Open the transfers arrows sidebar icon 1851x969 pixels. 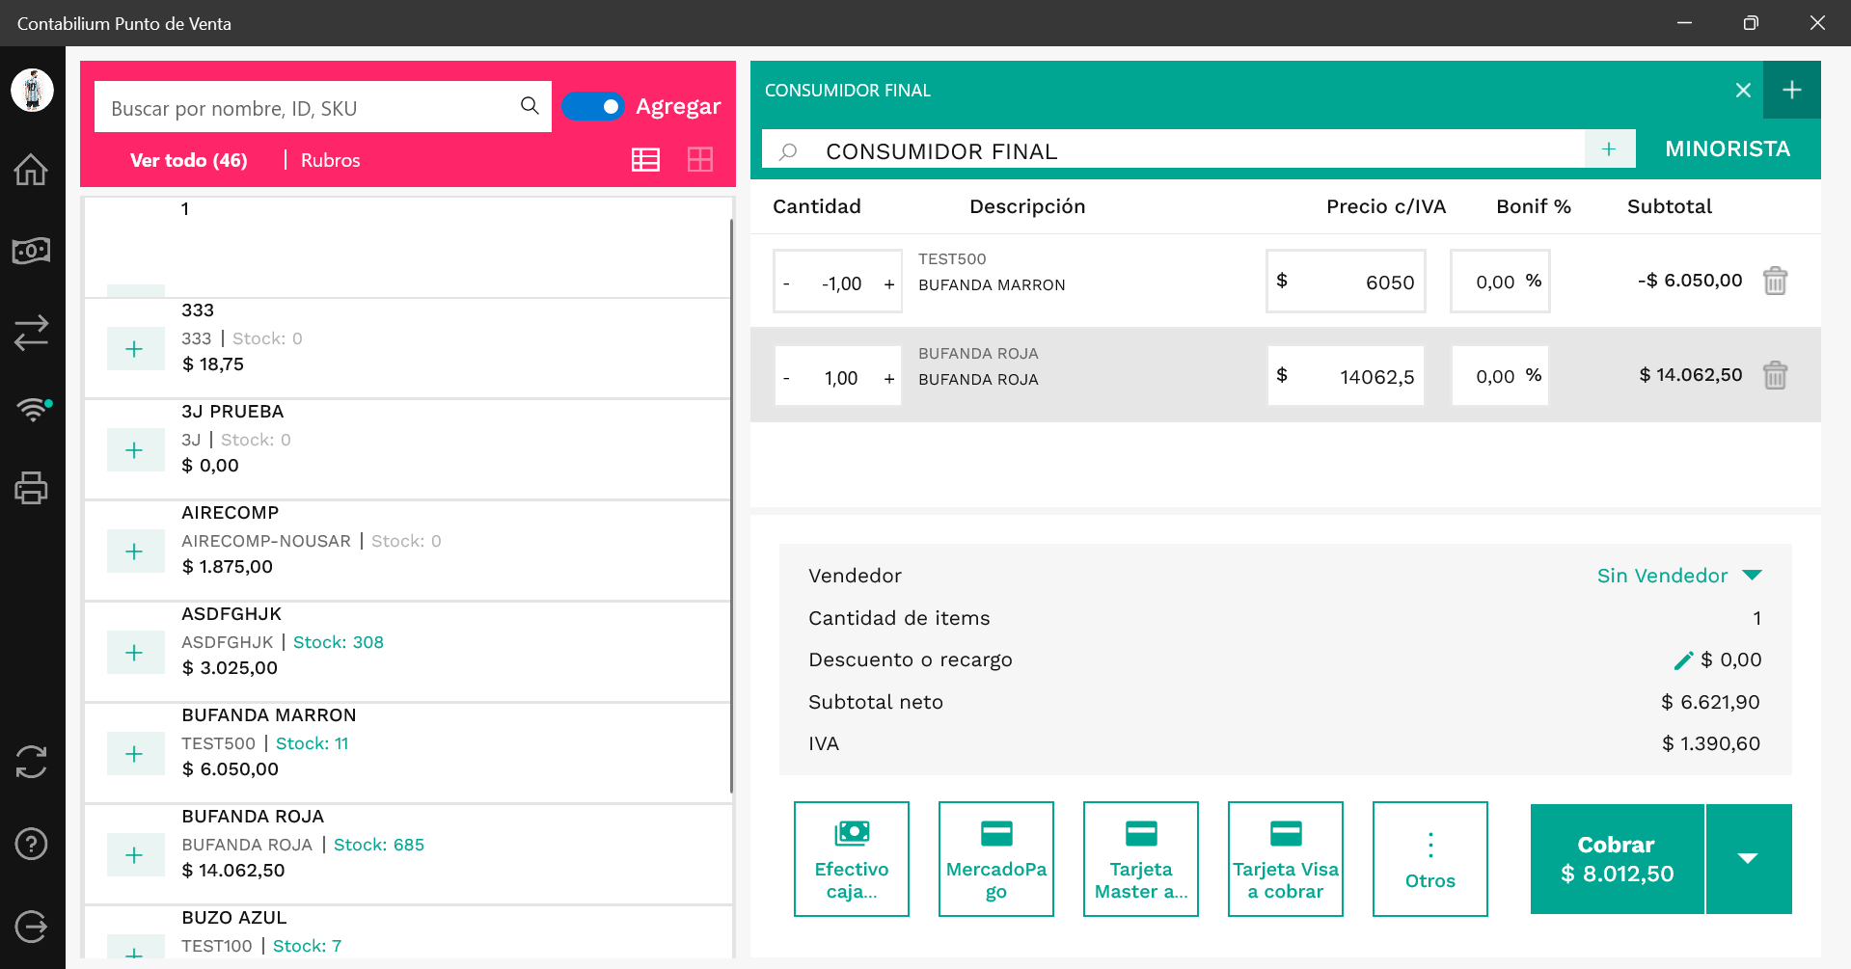[31, 333]
